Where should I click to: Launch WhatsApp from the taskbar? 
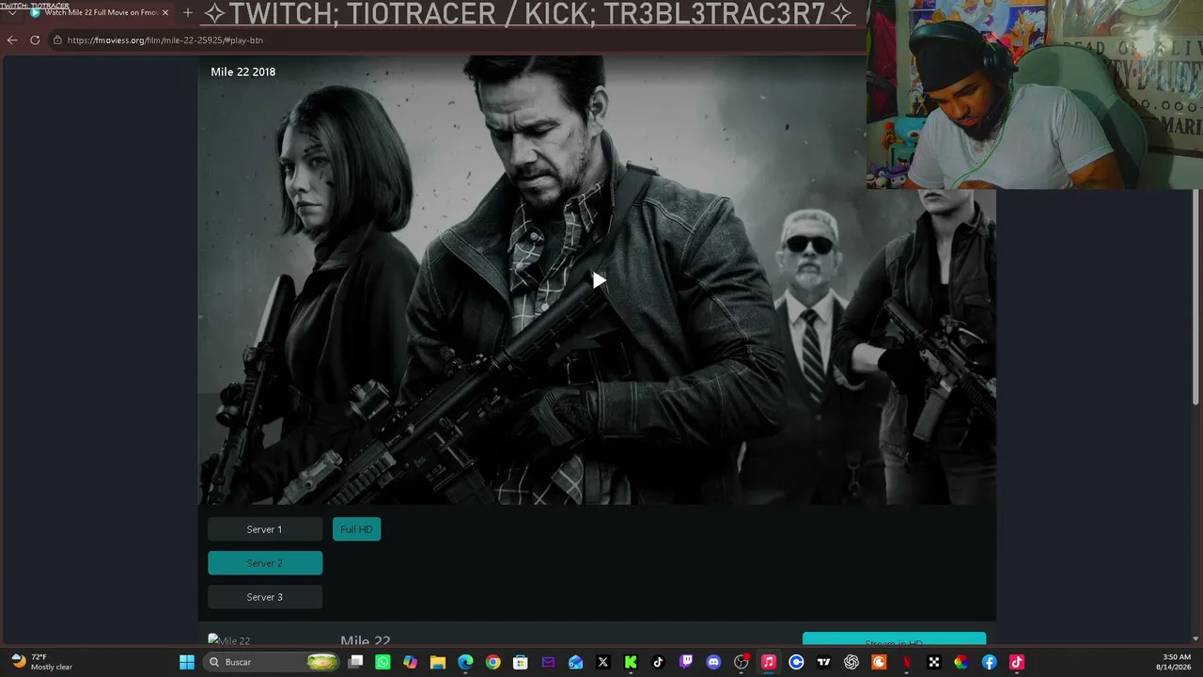pos(383,662)
